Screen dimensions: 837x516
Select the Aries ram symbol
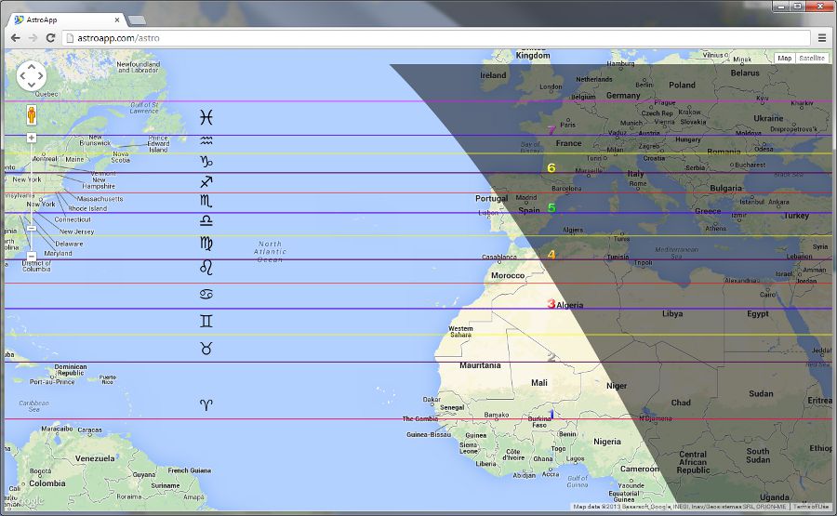point(206,404)
